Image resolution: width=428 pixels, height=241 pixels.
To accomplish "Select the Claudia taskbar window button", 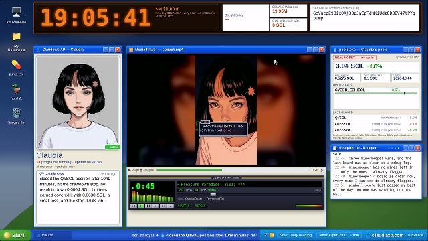I will coord(53,235).
